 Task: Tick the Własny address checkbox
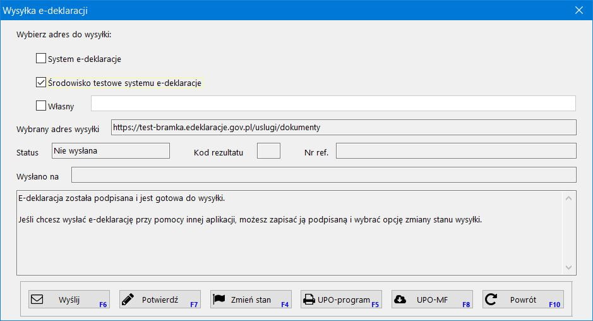[x=41, y=106]
